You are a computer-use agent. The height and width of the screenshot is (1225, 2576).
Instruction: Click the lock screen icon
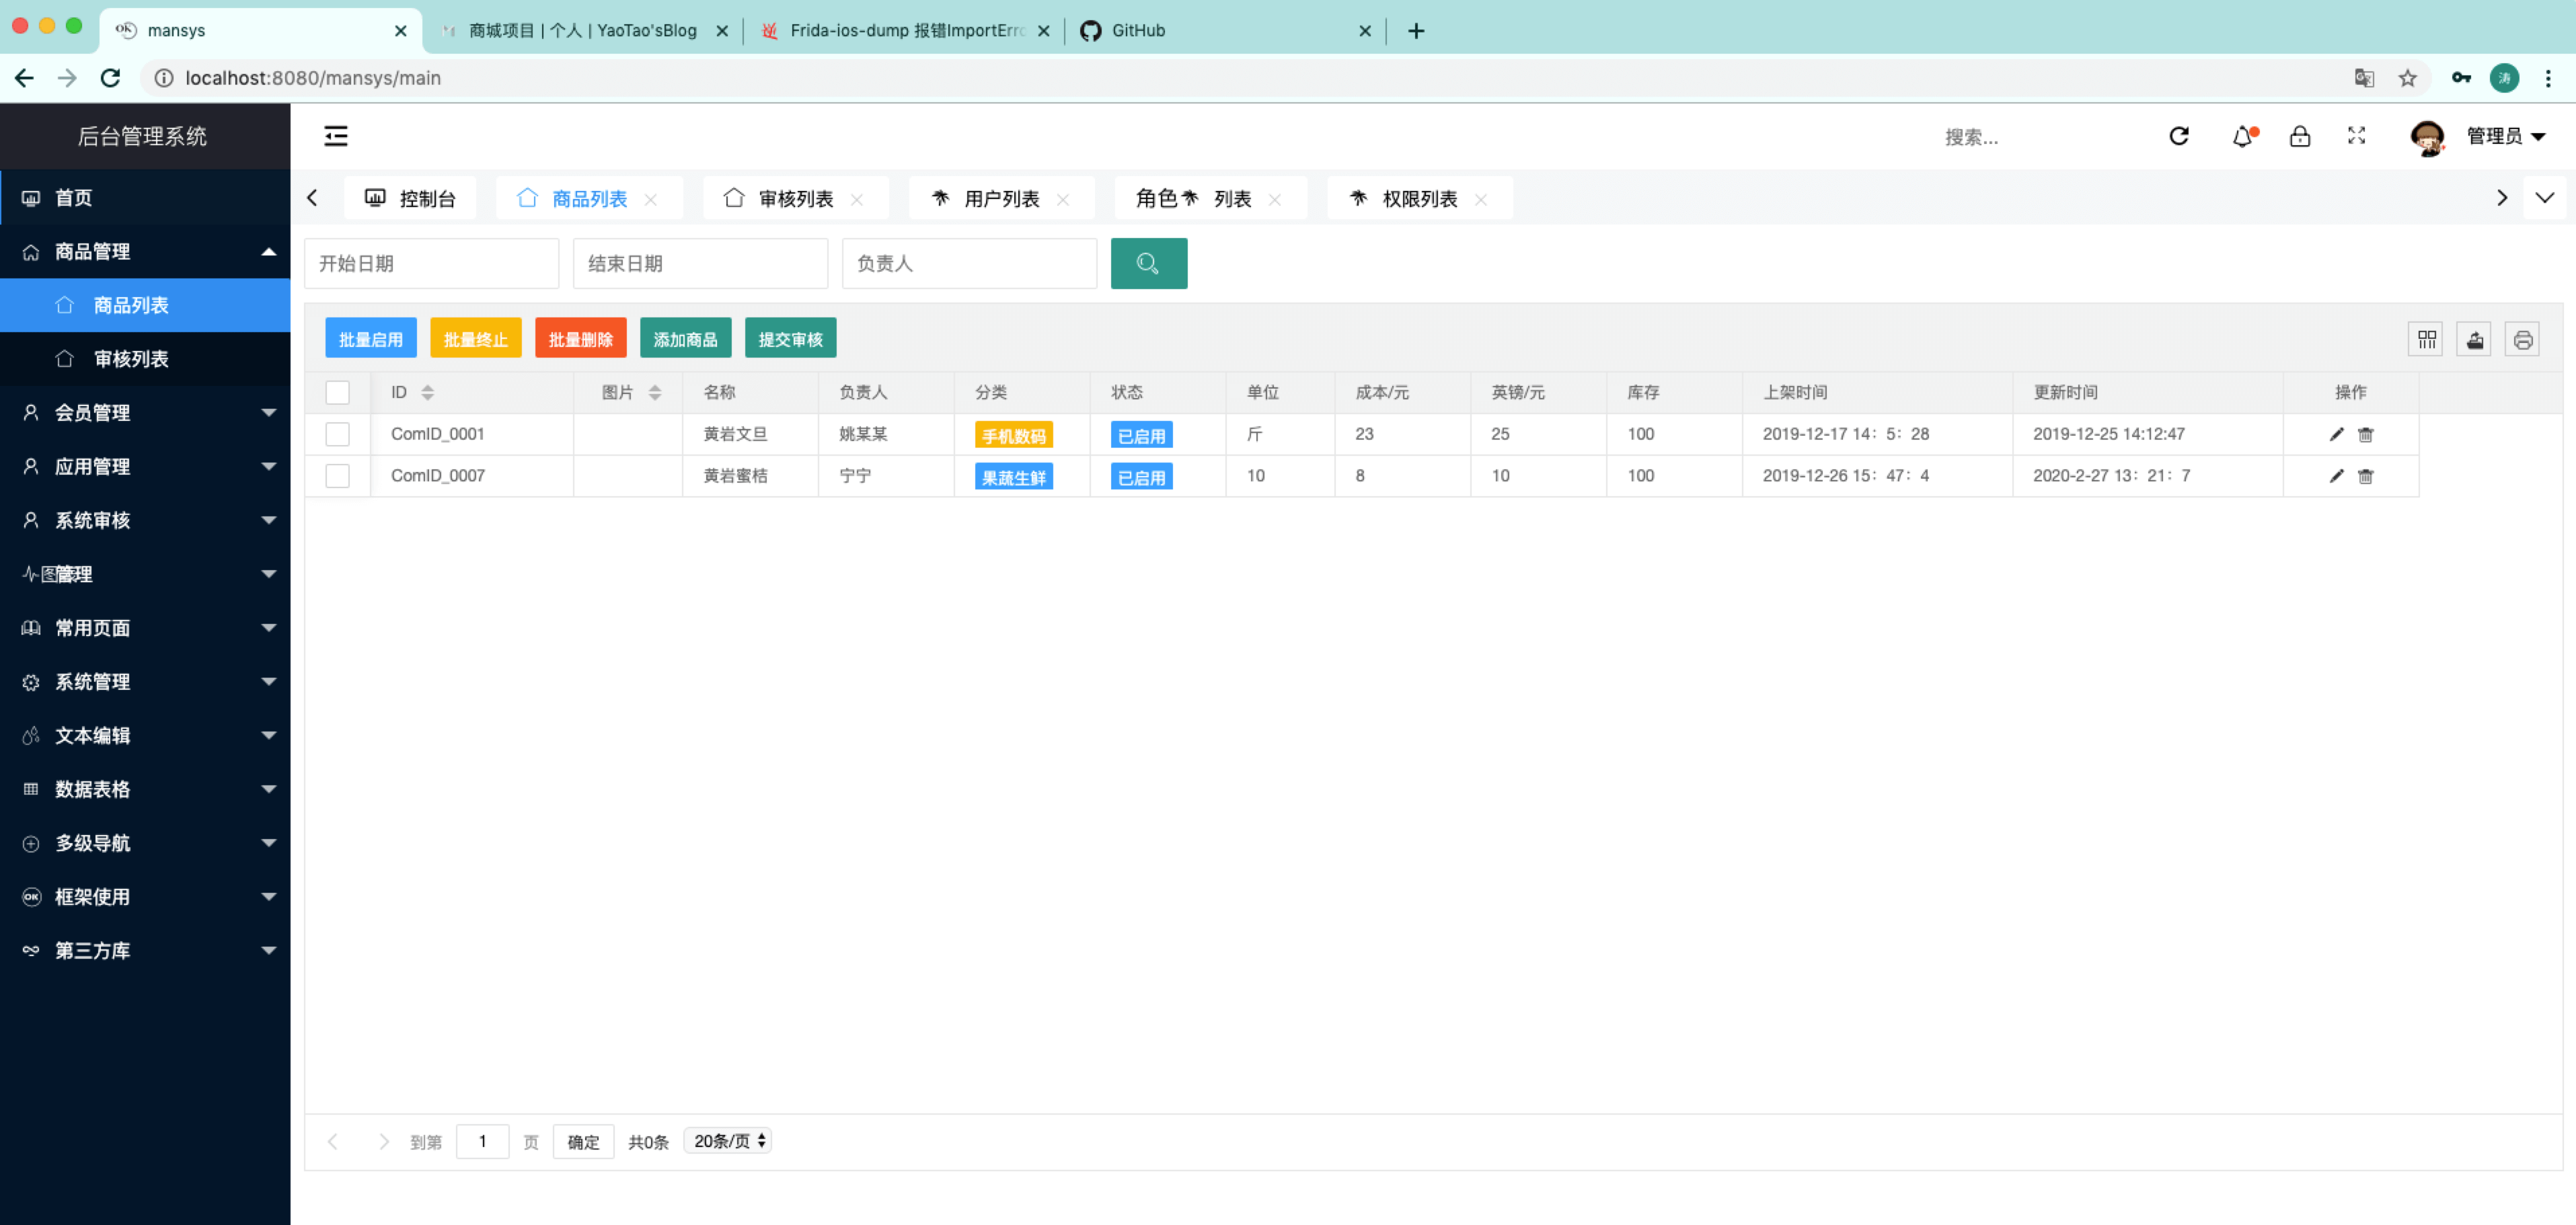[x=2300, y=136]
